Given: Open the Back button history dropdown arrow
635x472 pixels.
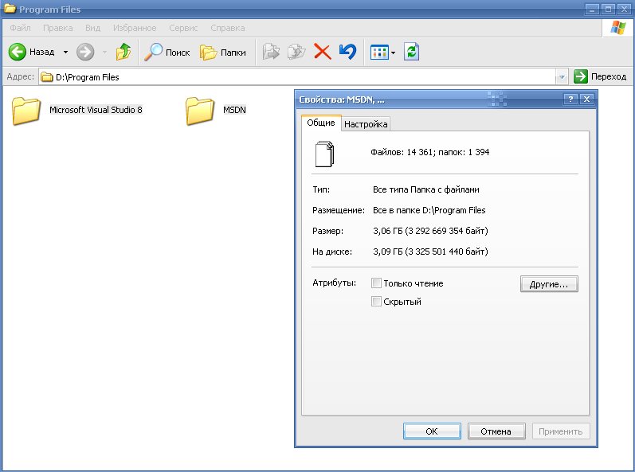Looking at the screenshot, I should (65, 53).
